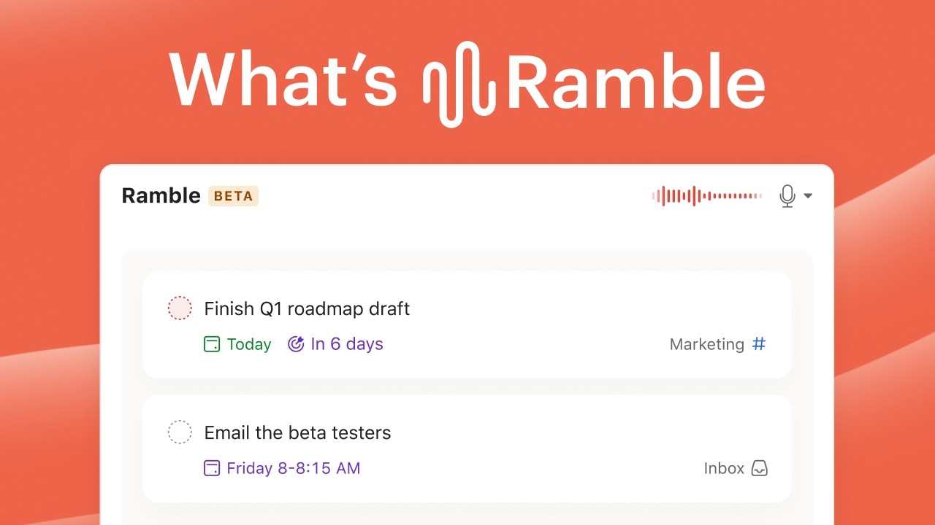Click the microphone icon
The image size is (935, 525).
coord(787,195)
